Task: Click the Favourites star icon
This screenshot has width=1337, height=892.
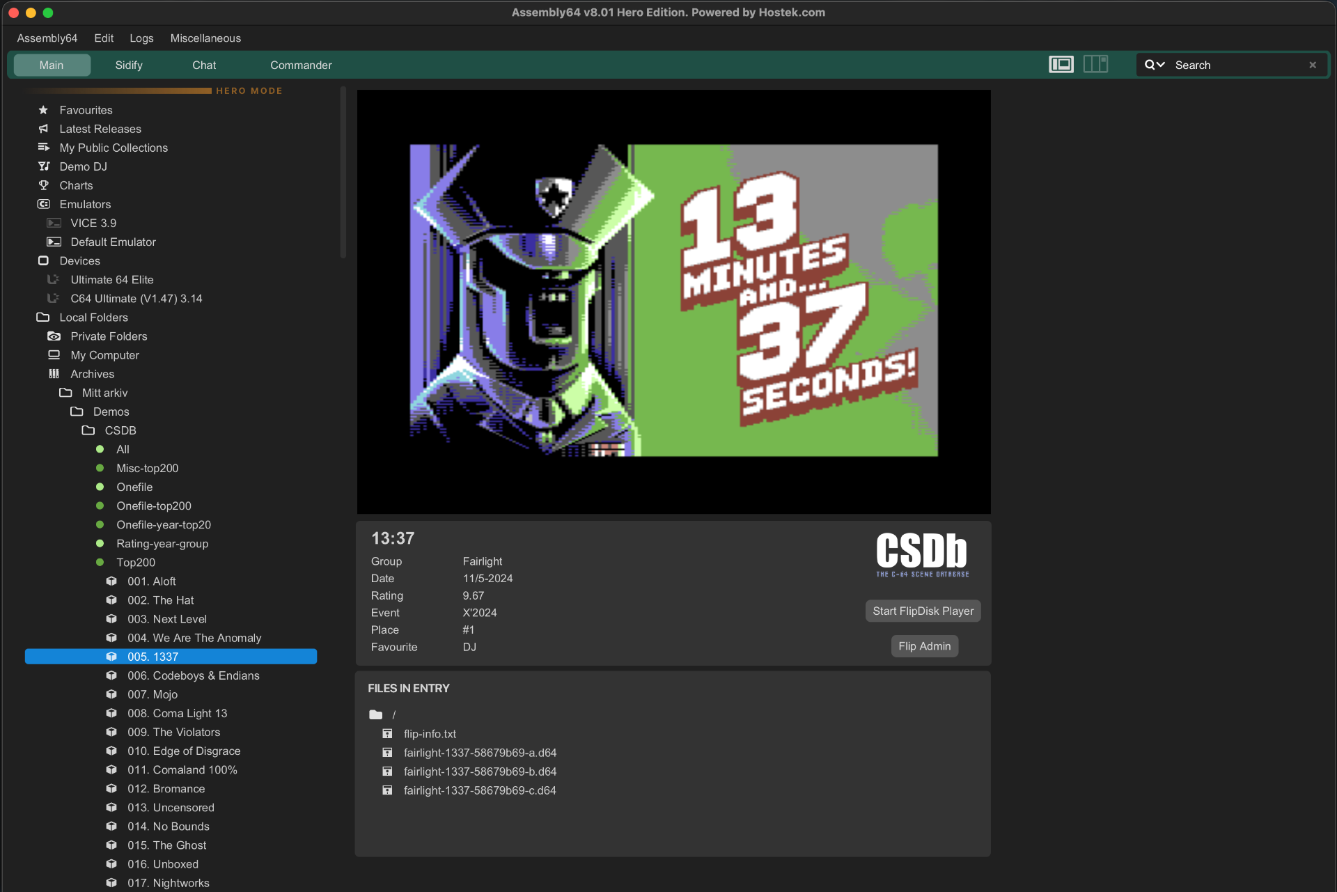Action: pos(43,110)
